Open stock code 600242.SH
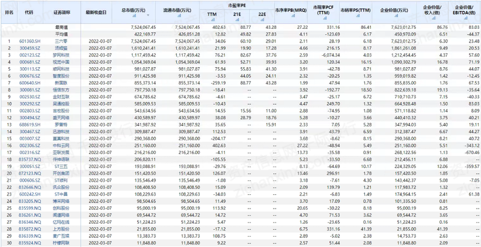Image resolution: width=481 pixels, height=247 pixels. point(28,194)
